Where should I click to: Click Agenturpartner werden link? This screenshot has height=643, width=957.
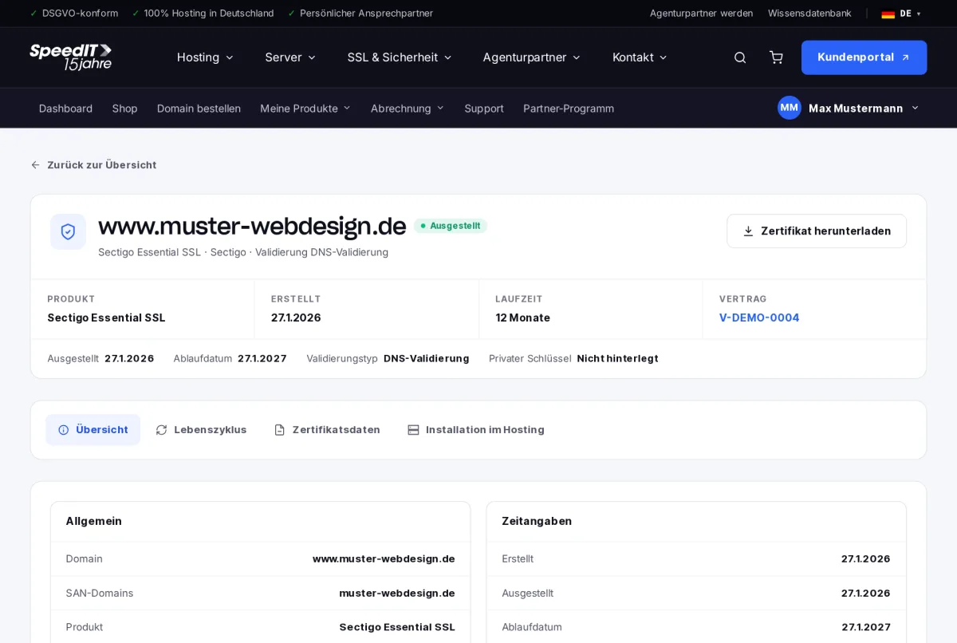(x=701, y=14)
